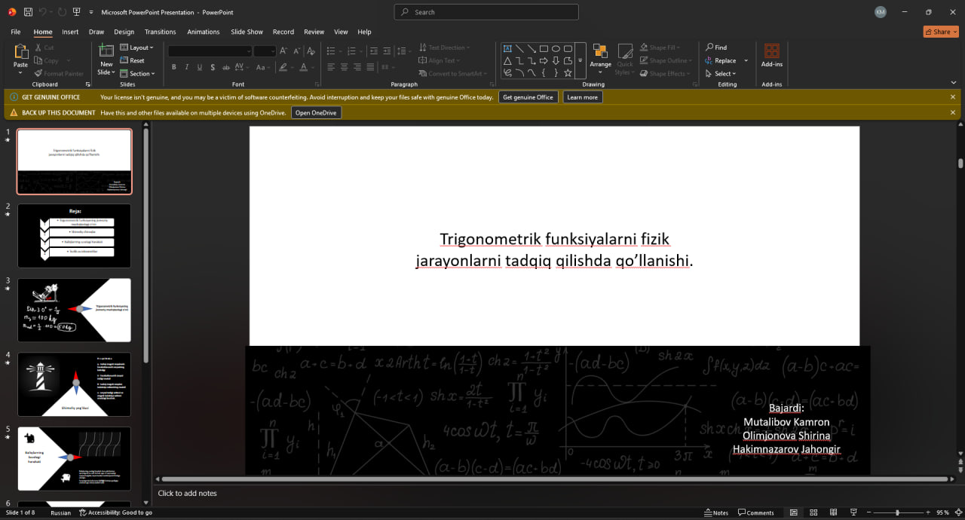Toggle Italic formatting

coord(187,67)
